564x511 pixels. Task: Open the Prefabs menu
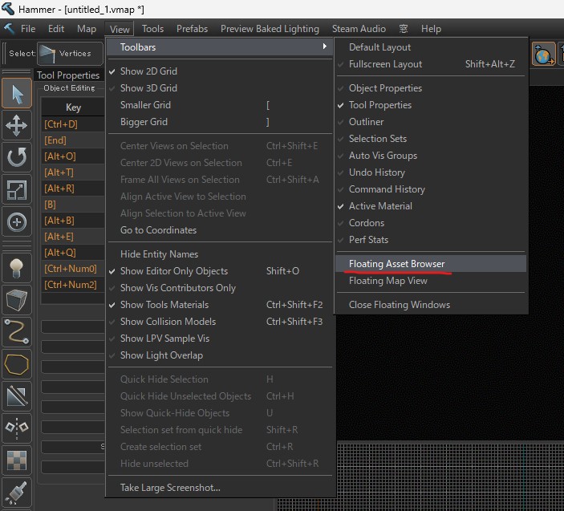point(192,29)
